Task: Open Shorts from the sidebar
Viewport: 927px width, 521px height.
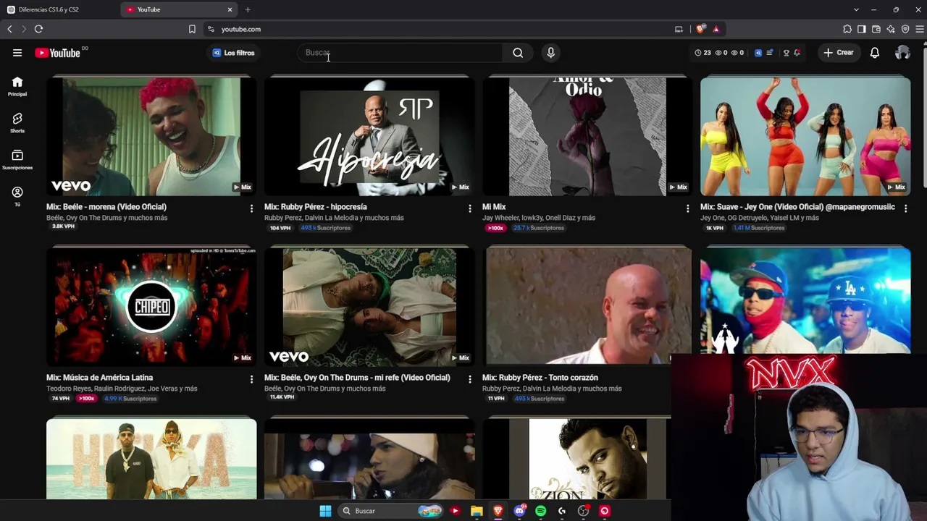Action: click(x=17, y=123)
